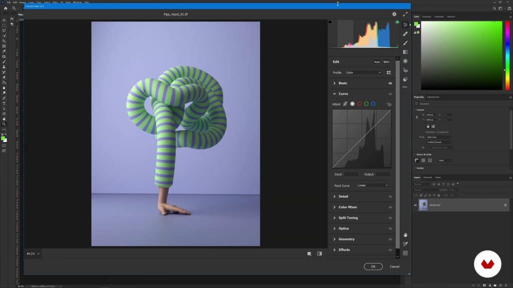
Task: Click OK to apply Camera Raw edits
Action: [373, 266]
